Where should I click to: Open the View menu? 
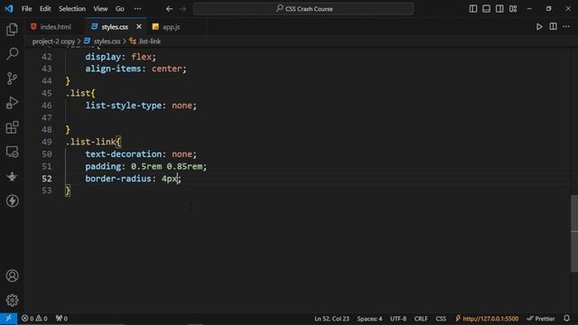tap(100, 8)
